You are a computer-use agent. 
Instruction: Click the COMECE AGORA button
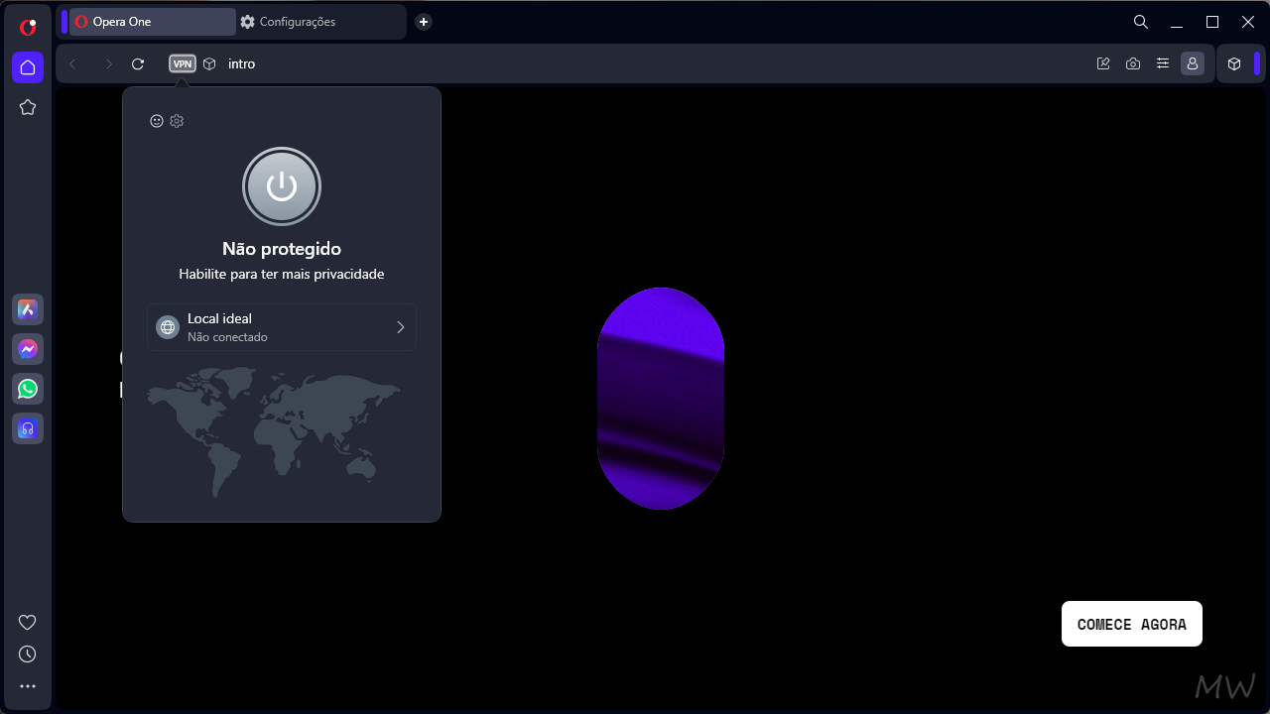click(x=1132, y=624)
